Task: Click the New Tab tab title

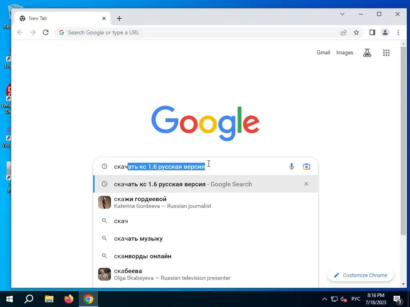Action: pos(38,18)
